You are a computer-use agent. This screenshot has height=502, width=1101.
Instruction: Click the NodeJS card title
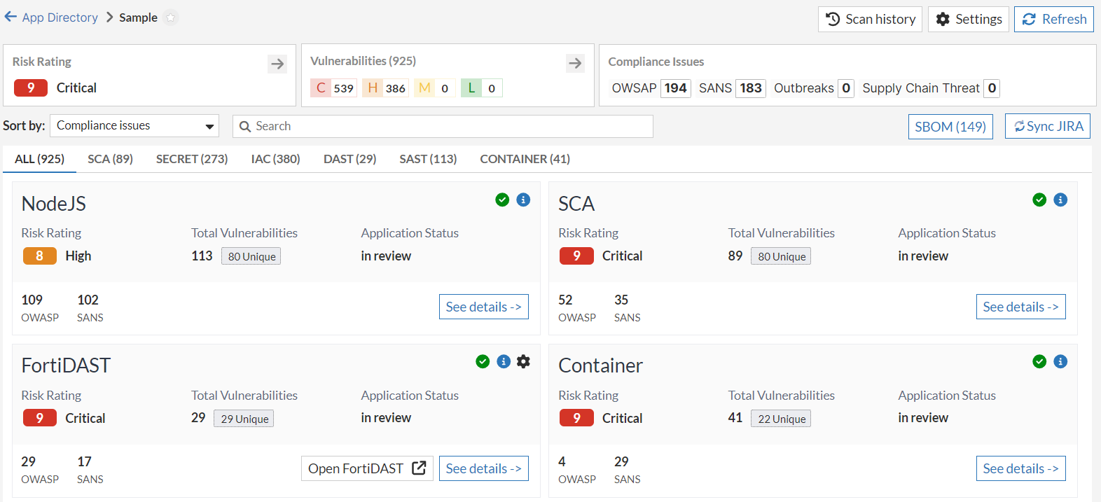tap(54, 204)
